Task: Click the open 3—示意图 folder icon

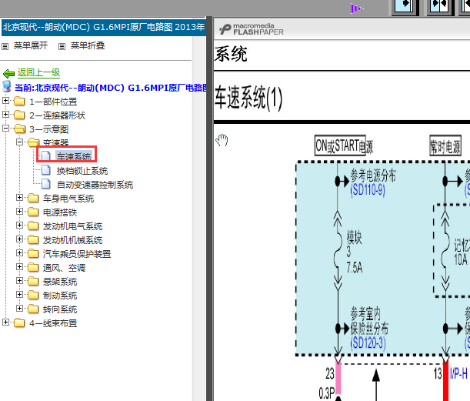Action: pos(19,129)
